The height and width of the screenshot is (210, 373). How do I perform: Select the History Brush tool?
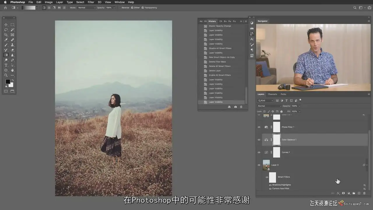(6, 50)
